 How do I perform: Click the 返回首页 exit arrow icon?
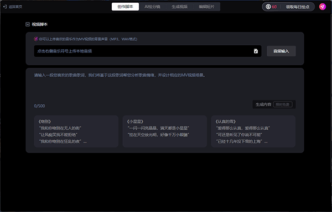pos(5,7)
